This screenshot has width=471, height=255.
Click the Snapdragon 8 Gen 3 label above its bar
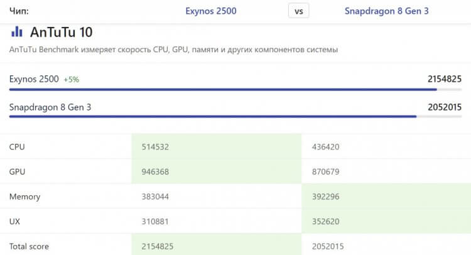[x=50, y=107]
